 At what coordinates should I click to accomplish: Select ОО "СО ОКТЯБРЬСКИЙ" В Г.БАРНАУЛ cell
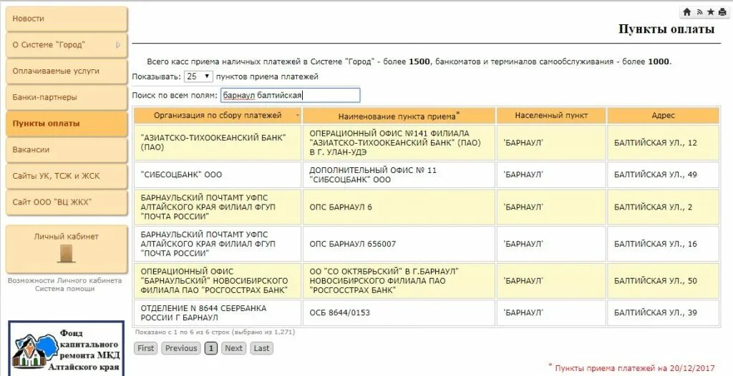(x=399, y=281)
